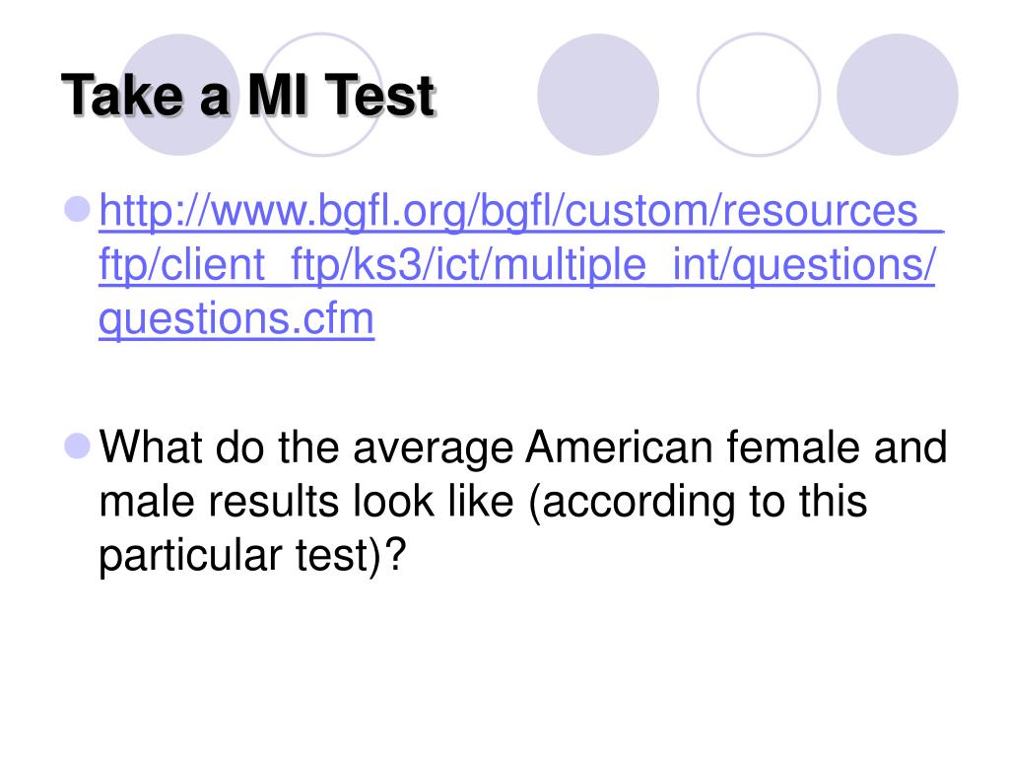The height and width of the screenshot is (757, 1009).
Task: Click the far-right filled lavender circle
Action: click(x=897, y=95)
